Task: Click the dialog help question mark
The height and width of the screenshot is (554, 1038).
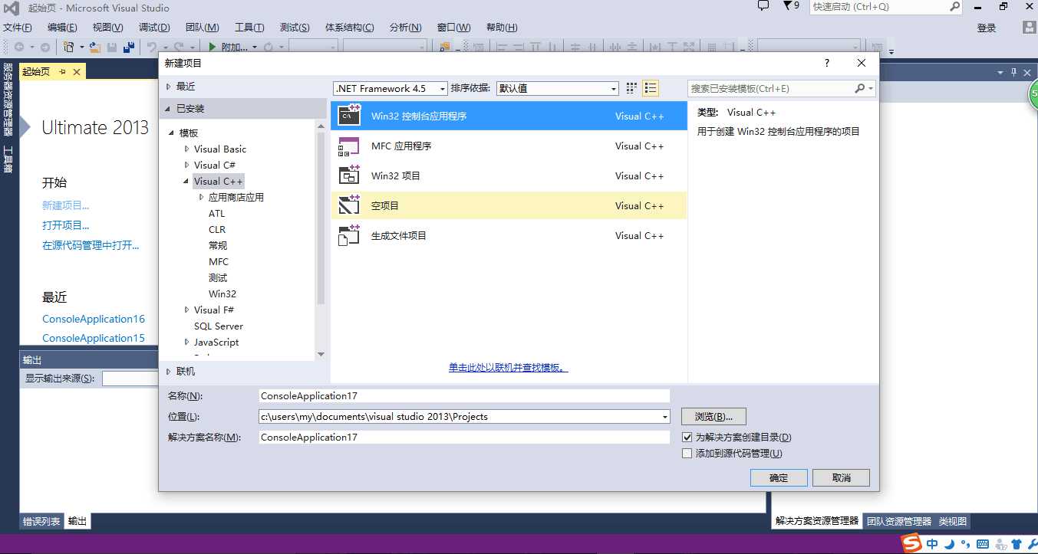Action: pyautogui.click(x=826, y=63)
